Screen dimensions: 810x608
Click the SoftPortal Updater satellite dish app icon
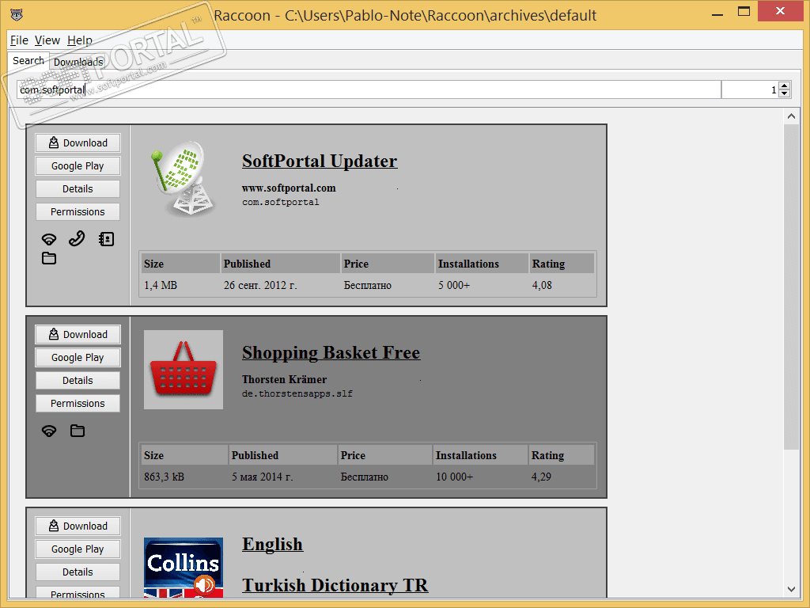pos(183,178)
